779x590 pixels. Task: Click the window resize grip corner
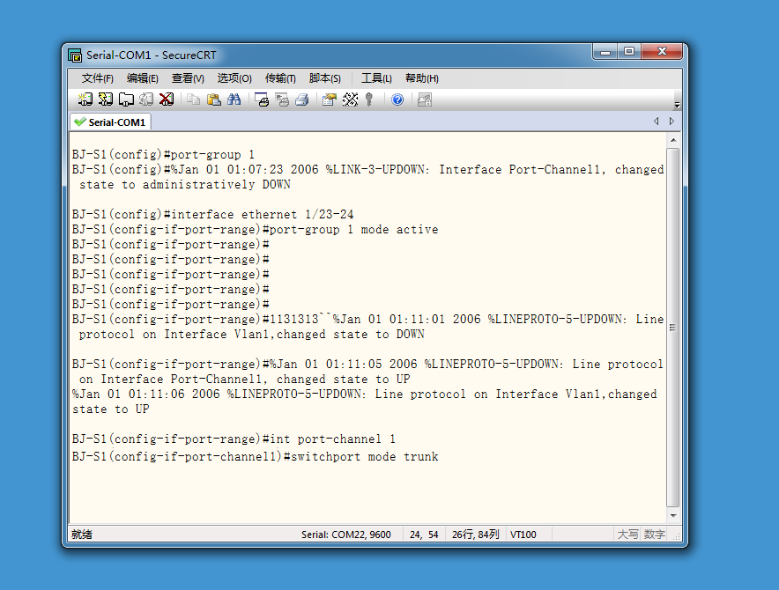tap(676, 536)
